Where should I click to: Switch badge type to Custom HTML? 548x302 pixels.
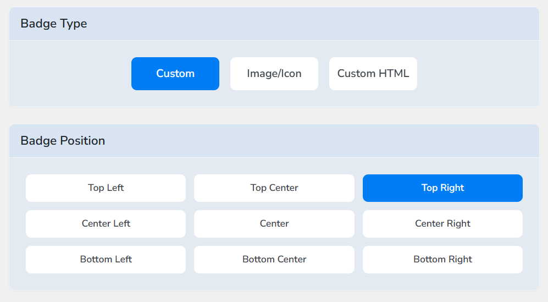tap(373, 74)
